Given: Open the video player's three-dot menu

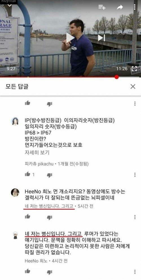Looking at the screenshot, I should 135,7.
